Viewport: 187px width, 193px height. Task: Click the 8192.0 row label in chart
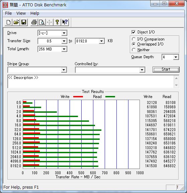click(x=16, y=166)
